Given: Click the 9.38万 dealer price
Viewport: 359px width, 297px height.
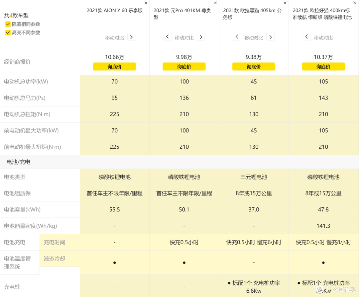Looking at the screenshot, I should [x=254, y=57].
